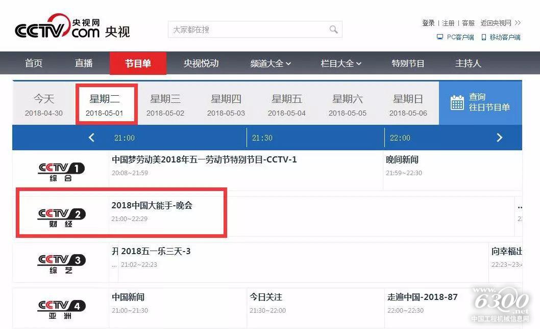Expand the 频道大全 dropdown menu

[271, 64]
